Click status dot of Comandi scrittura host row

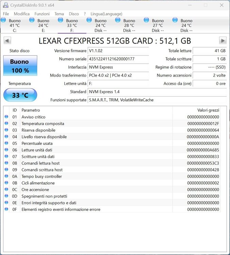6,169
